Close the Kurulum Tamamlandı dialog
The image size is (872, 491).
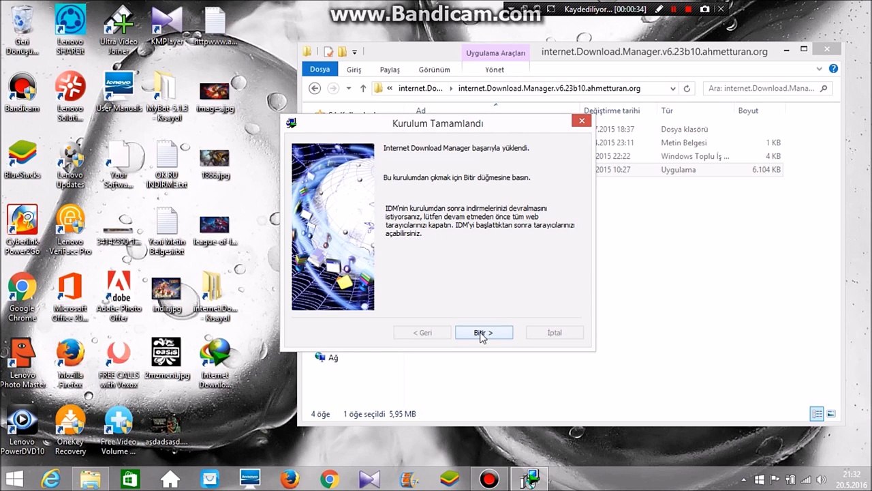582,121
